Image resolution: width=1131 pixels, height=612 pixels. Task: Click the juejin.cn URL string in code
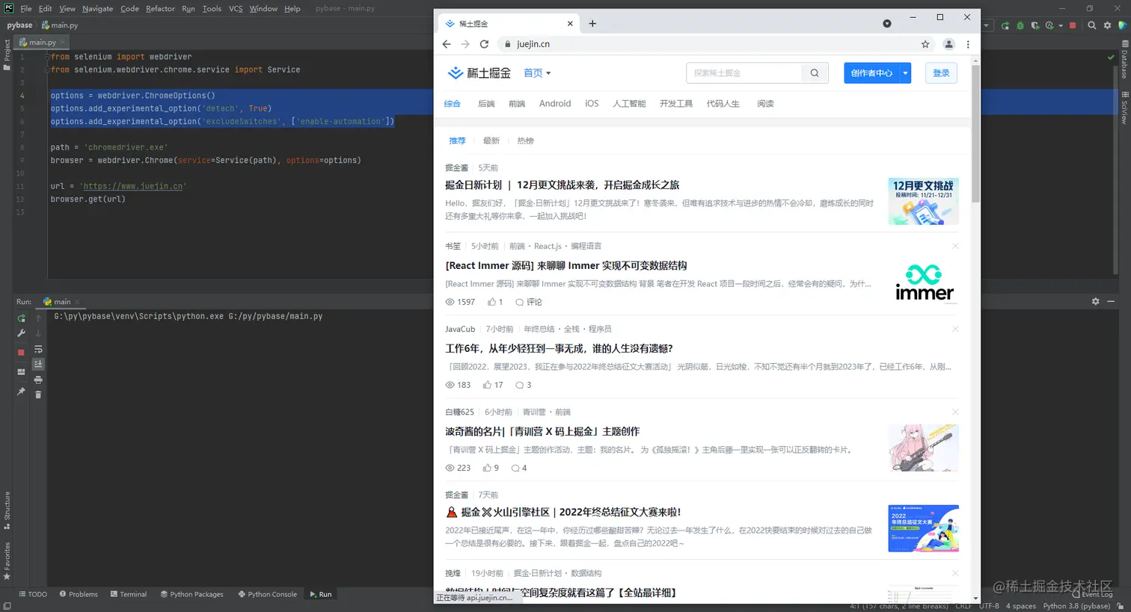point(133,186)
